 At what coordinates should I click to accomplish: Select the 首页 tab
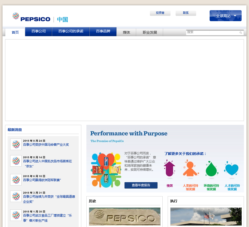(15, 32)
